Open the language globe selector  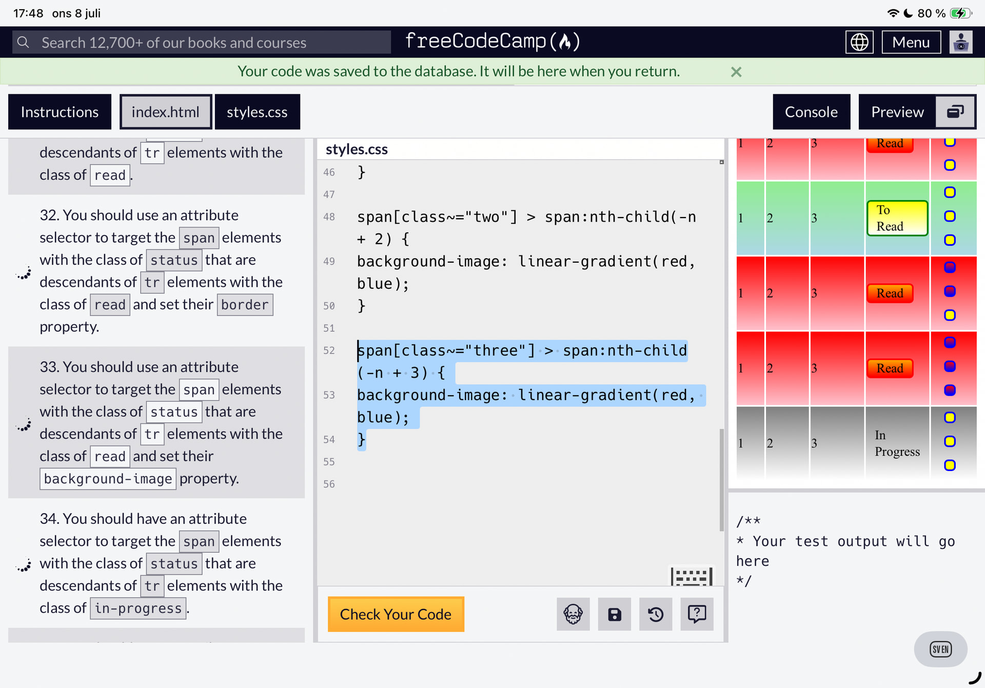(859, 42)
